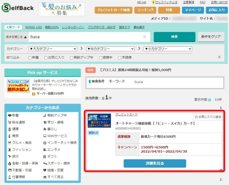Open the ランキング tab
This screenshot has width=229, height=185.
(145, 10)
